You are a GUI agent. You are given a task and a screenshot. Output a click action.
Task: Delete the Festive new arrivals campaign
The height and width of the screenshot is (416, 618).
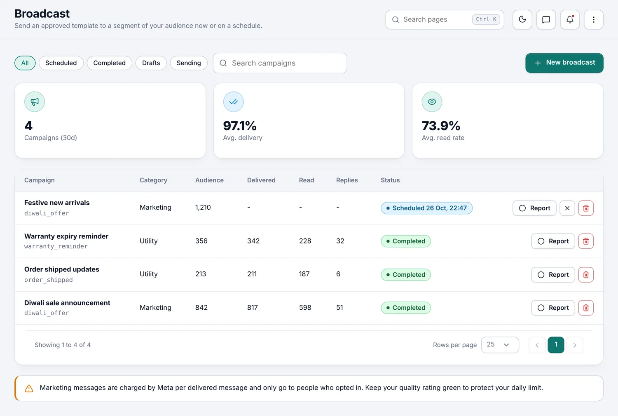click(x=586, y=208)
